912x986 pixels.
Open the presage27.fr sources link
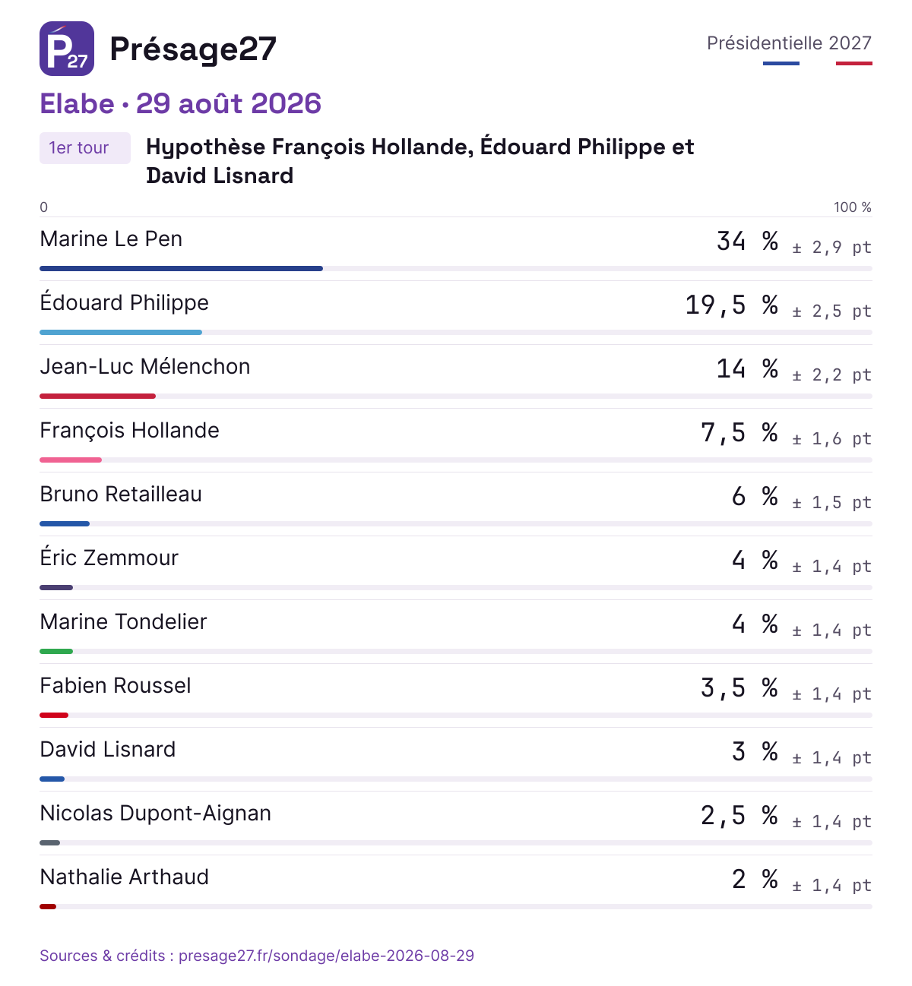(257, 956)
